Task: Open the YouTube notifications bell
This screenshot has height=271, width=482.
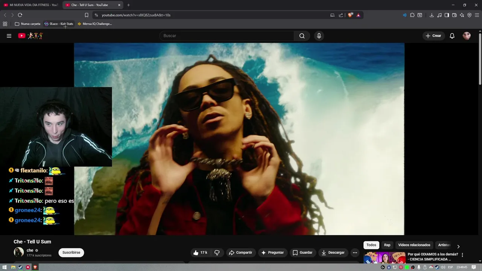Action: (452, 36)
